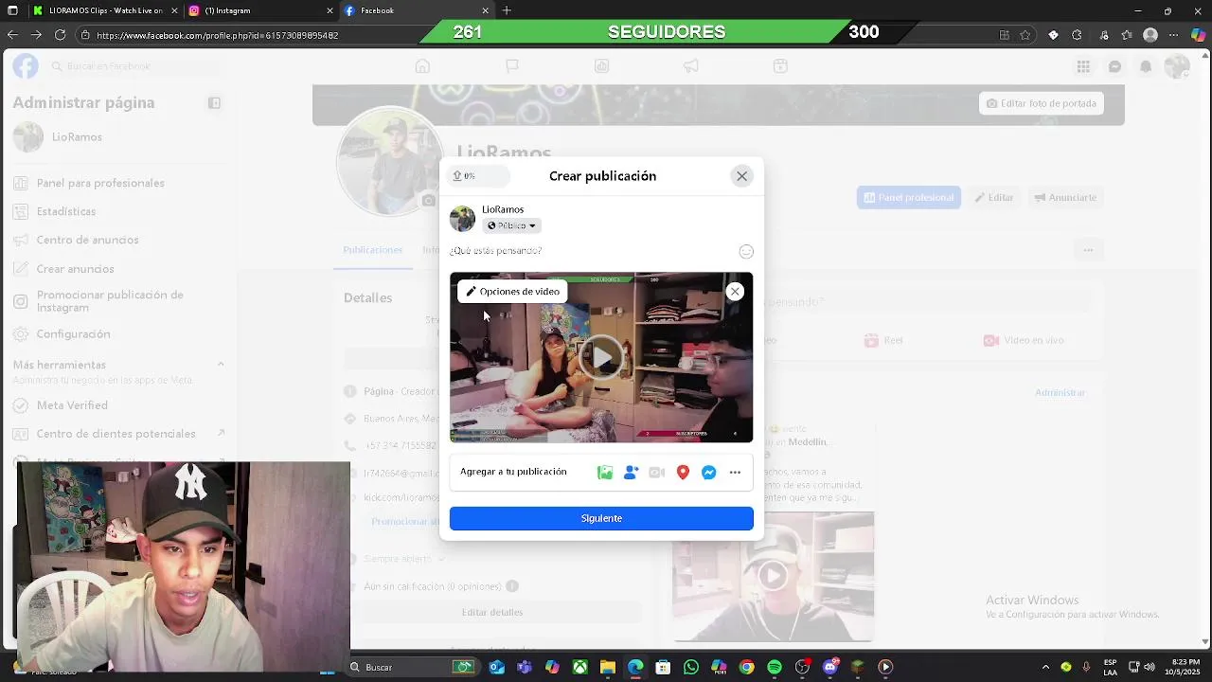Click Reel option in composer
The width and height of the screenshot is (1212, 682).
[x=885, y=340]
